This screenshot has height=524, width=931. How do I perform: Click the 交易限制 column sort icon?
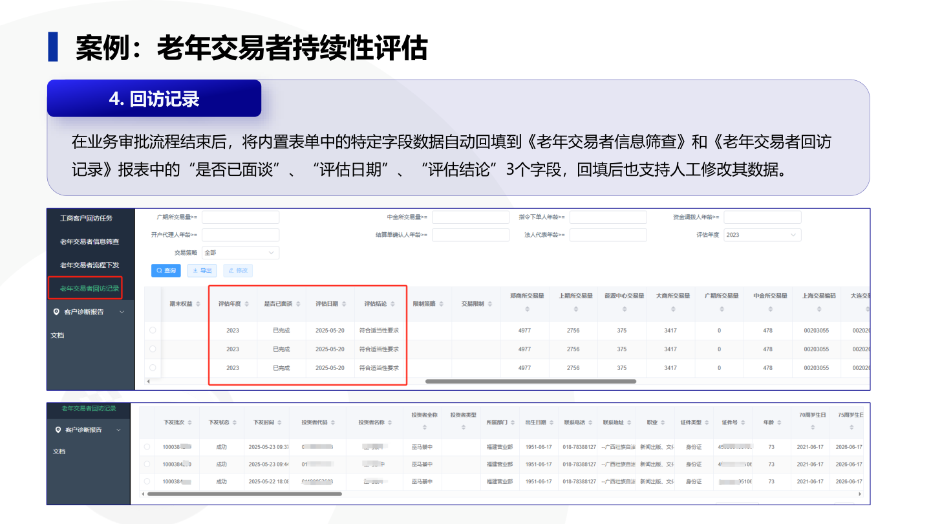(489, 304)
